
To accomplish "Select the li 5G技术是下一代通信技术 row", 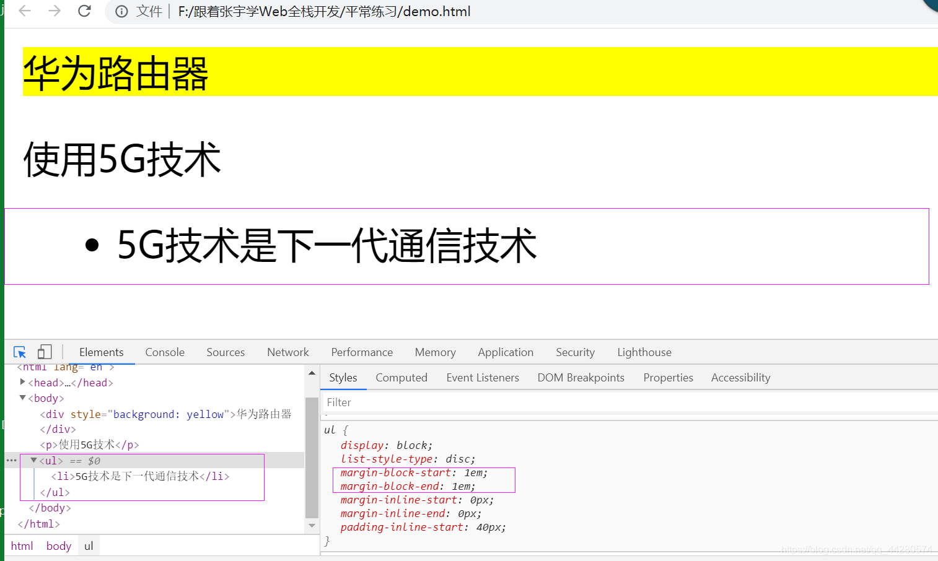I will (140, 476).
